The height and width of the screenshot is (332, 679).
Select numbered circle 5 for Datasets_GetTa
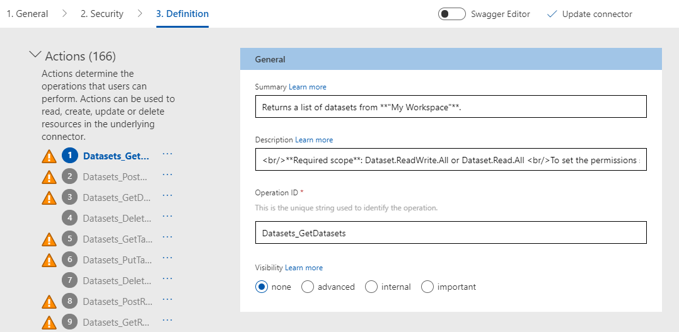70,239
